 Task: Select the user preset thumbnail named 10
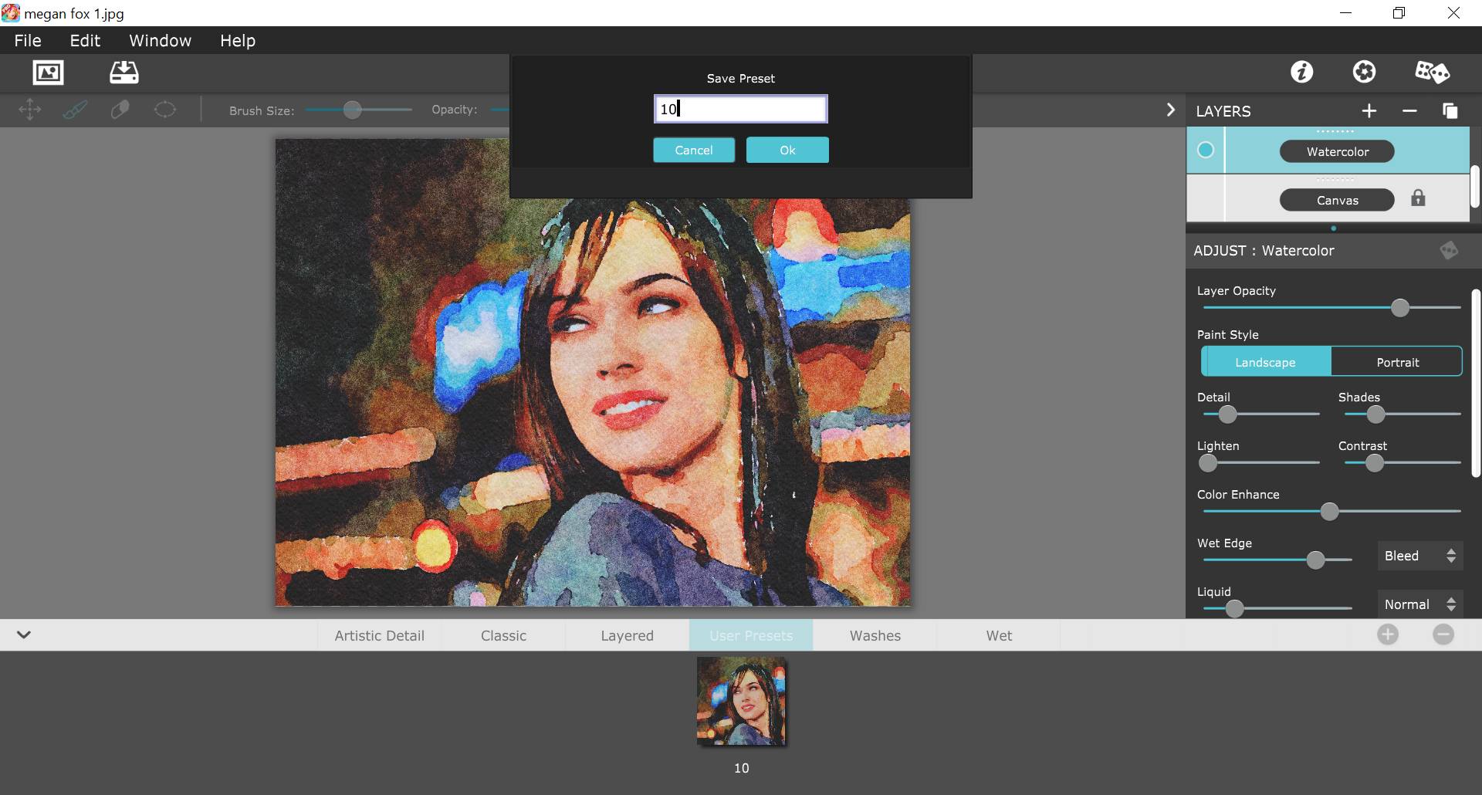(741, 701)
